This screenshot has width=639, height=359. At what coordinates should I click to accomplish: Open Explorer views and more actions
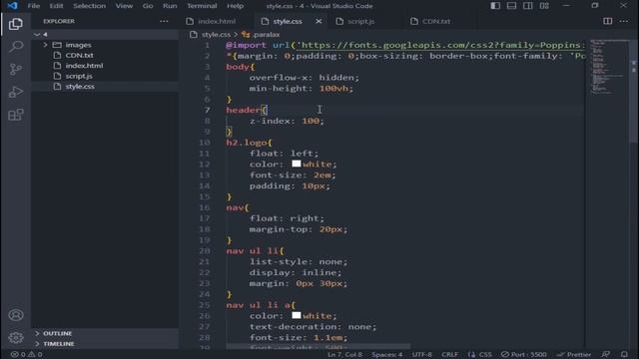pos(164,21)
